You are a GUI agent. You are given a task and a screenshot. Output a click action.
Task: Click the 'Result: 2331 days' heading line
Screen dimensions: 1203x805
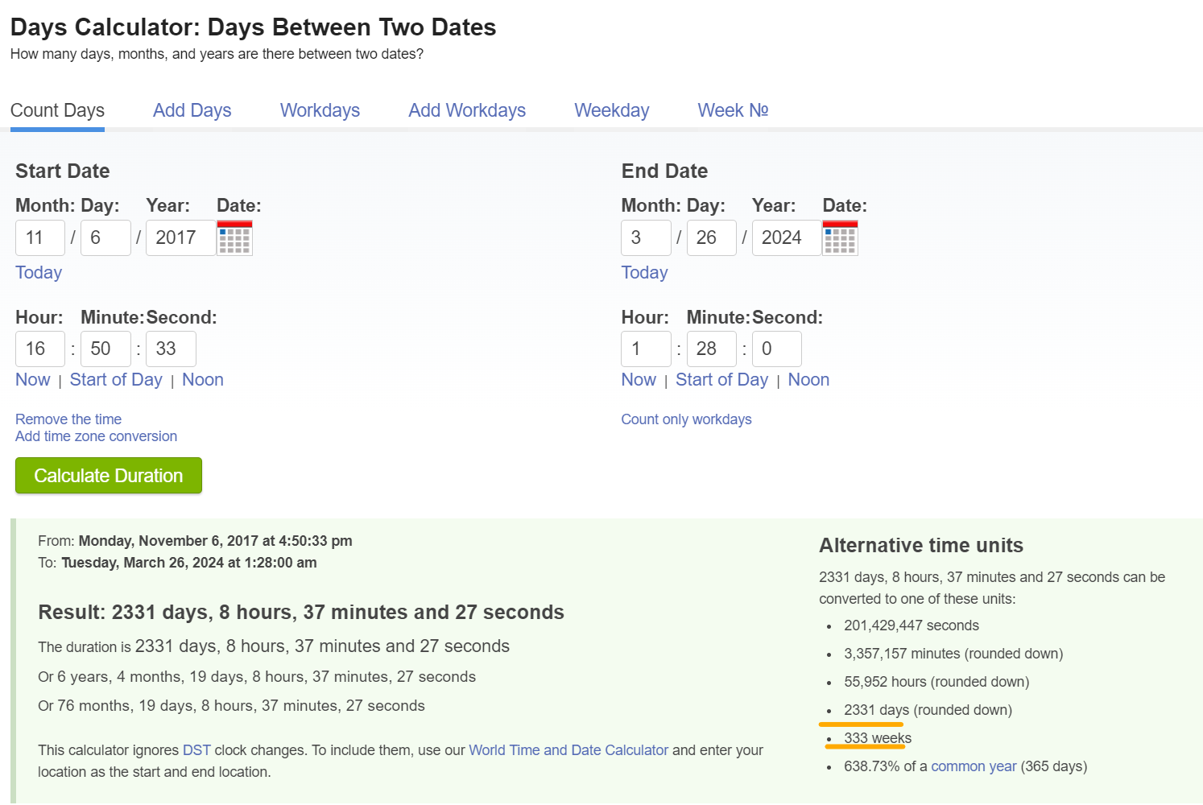point(301,613)
